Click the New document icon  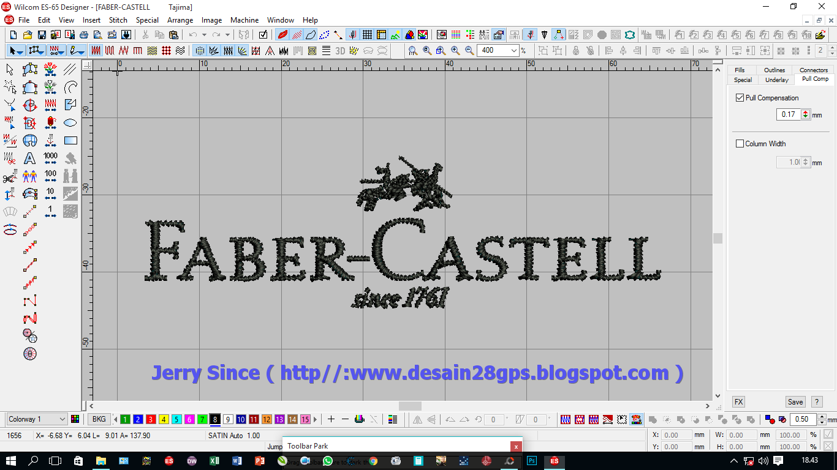point(13,35)
